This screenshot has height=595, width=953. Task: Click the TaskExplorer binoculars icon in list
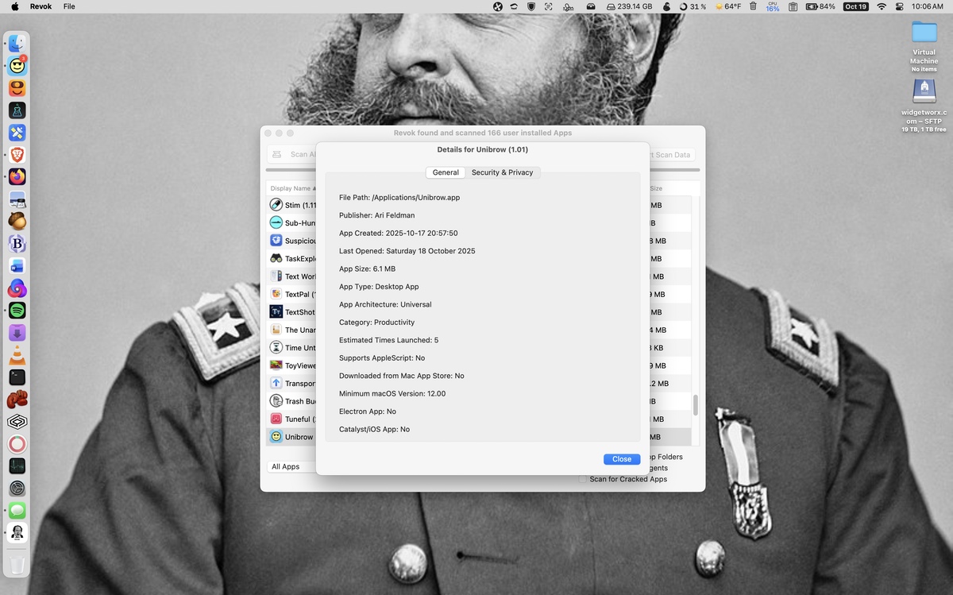coord(276,258)
